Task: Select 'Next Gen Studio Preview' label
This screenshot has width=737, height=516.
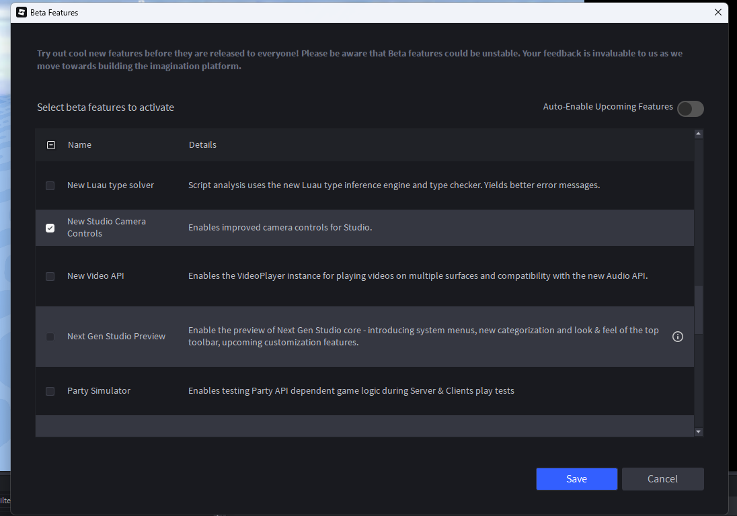Action: 116,337
